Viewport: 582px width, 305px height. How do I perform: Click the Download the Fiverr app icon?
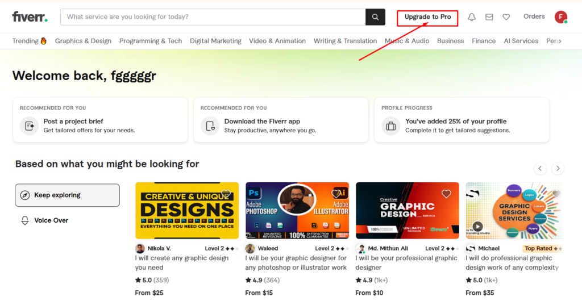(210, 126)
